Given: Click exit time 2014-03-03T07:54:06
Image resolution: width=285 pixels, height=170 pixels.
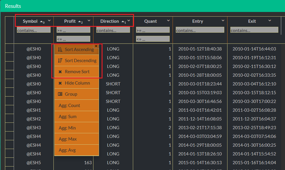Looking at the screenshot, I should pos(254,136).
